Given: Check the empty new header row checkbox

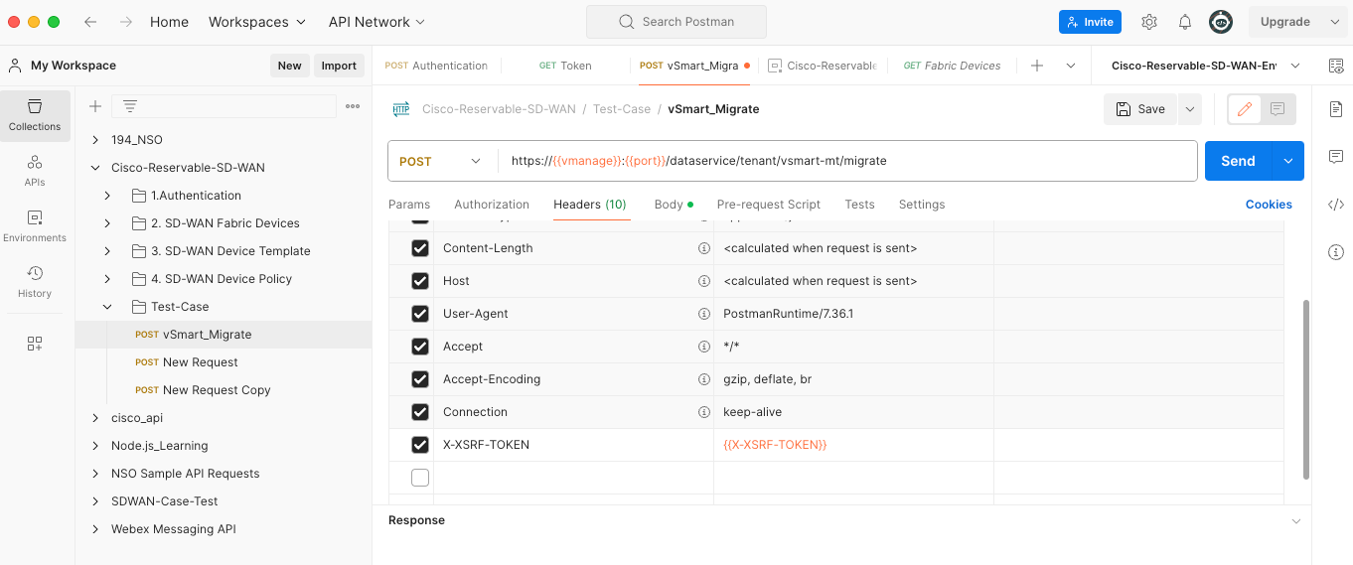Looking at the screenshot, I should tap(420, 478).
